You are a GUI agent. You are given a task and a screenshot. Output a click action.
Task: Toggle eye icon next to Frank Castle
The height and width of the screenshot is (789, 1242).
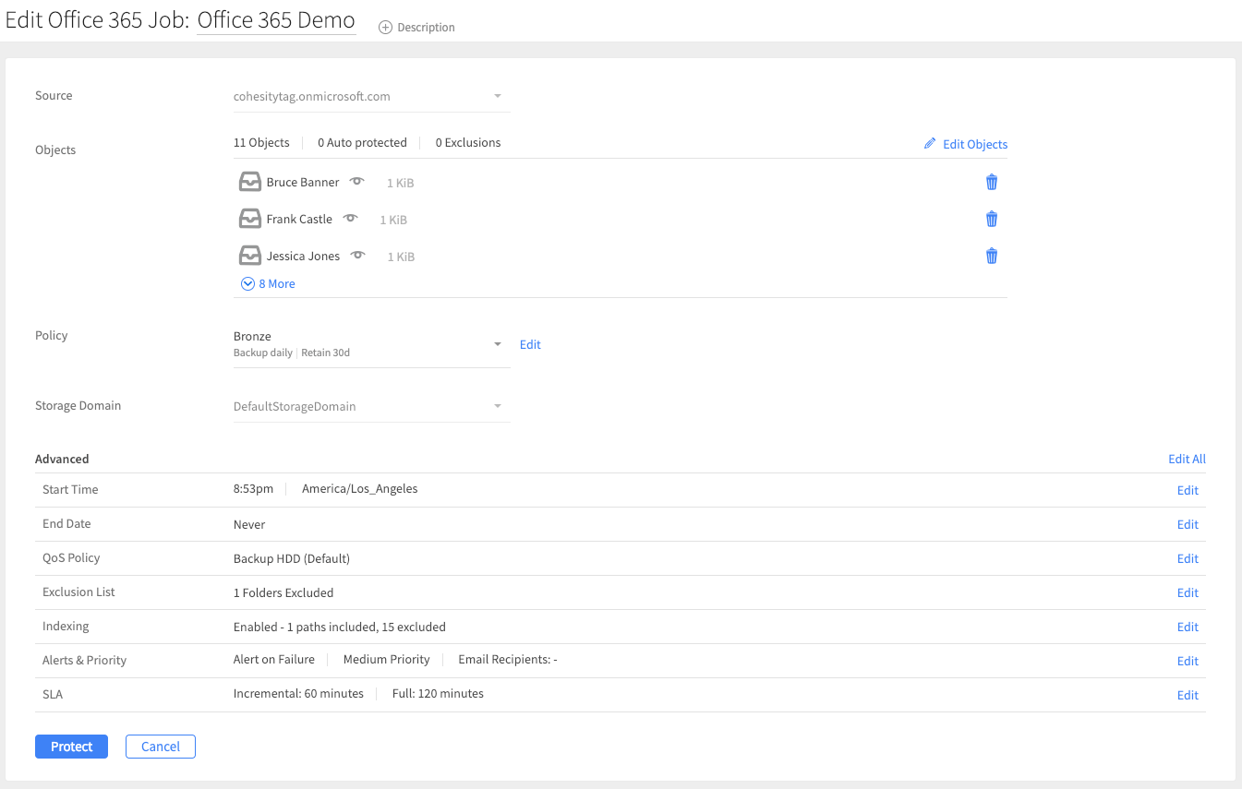click(x=350, y=219)
